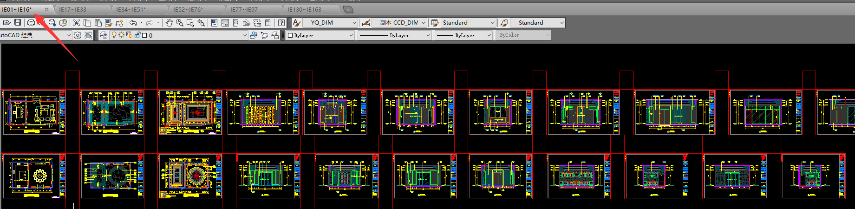The height and width of the screenshot is (209, 855).
Task: Open the QuickCalc calculator icon
Action: [268, 22]
